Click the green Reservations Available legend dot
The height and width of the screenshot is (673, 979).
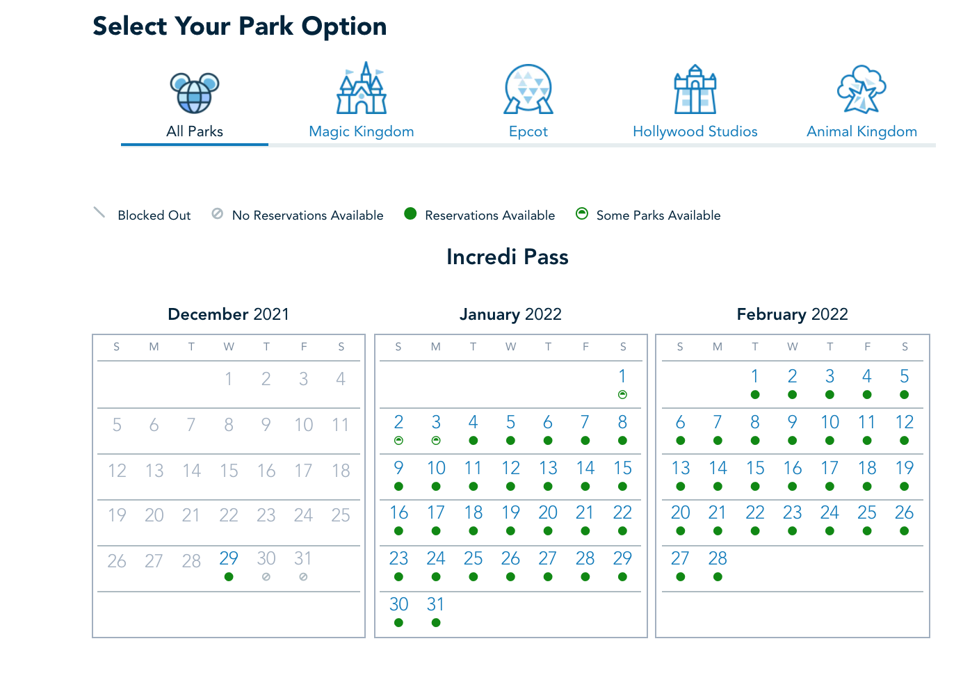click(x=410, y=213)
